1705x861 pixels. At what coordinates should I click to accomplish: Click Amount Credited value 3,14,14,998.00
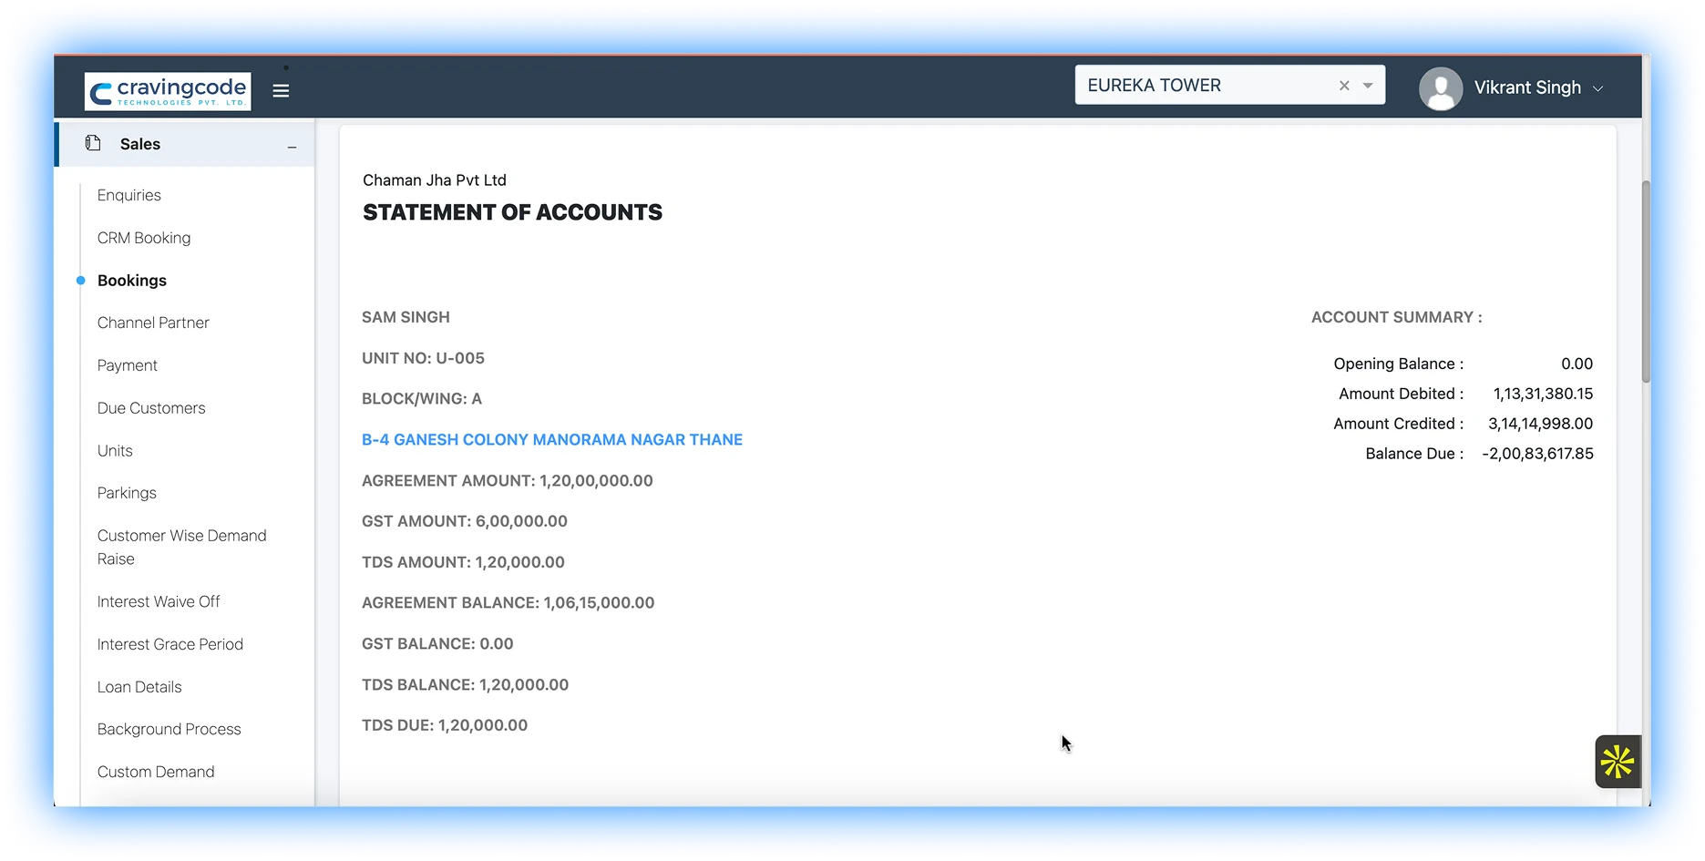pyautogui.click(x=1540, y=424)
